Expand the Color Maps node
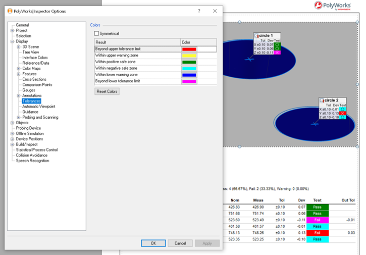Image resolution: width=366 pixels, height=255 pixels. pyautogui.click(x=19, y=68)
